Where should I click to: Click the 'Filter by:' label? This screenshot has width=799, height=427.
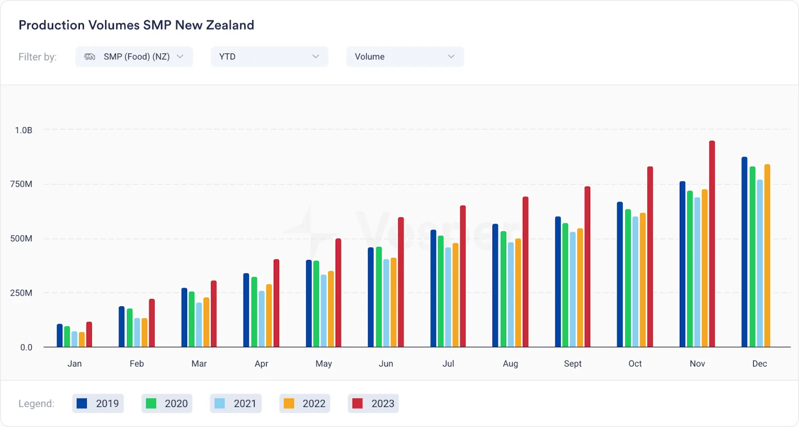coord(37,57)
